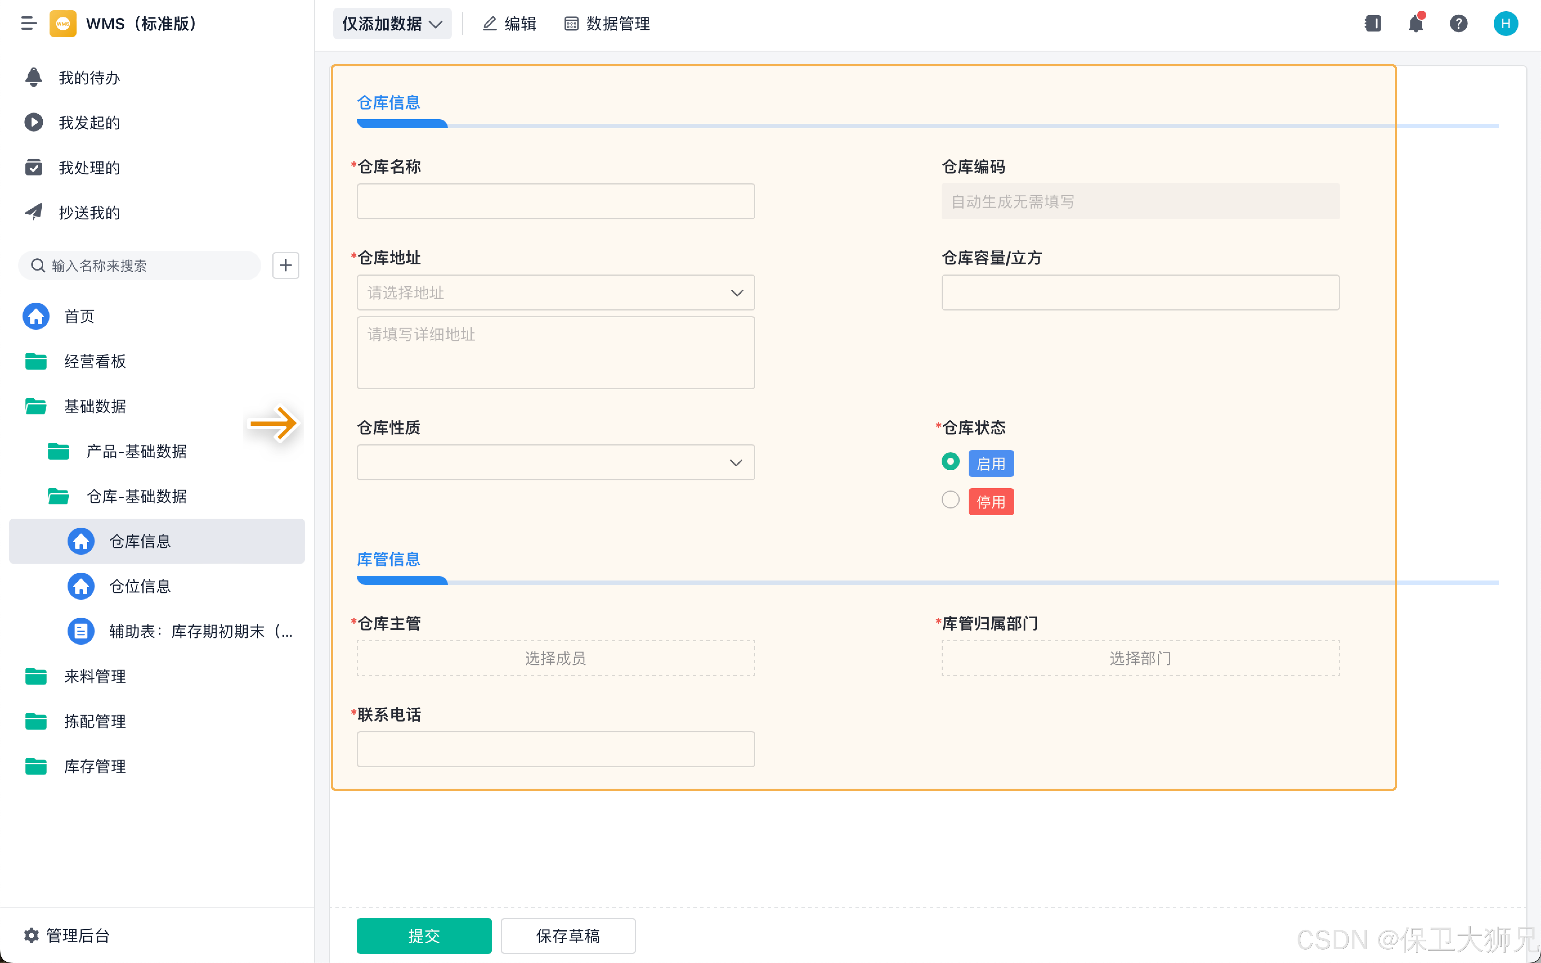Viewport: 1541px width, 963px height.
Task: Click the 提交 button
Action: (x=424, y=936)
